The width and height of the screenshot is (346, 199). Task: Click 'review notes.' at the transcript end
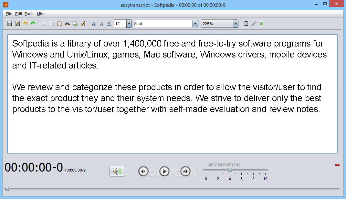click(x=295, y=109)
